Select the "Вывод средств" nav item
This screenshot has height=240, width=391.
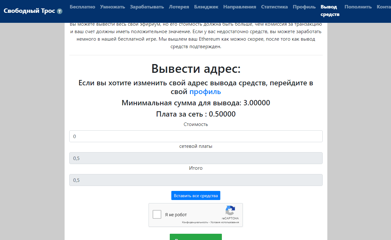pos(330,11)
